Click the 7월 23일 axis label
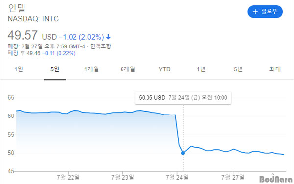The height and width of the screenshot is (184, 294). coord(122,177)
